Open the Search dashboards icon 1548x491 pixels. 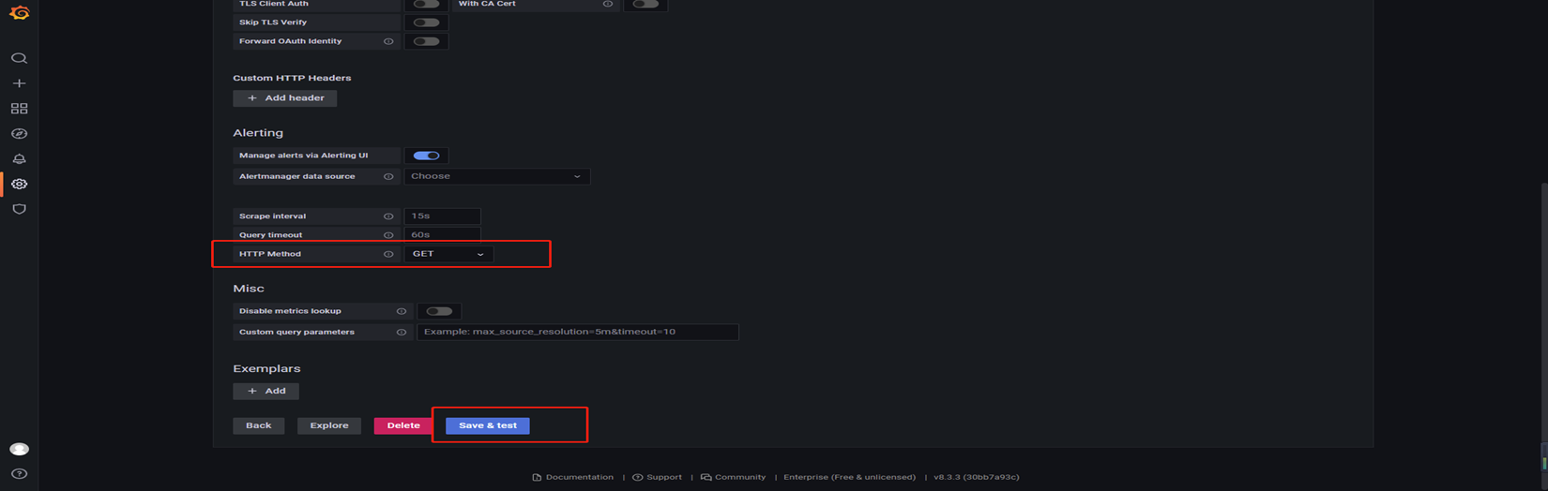pyautogui.click(x=19, y=58)
